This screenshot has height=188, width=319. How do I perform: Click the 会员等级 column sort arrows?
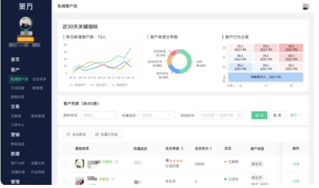[182, 148]
